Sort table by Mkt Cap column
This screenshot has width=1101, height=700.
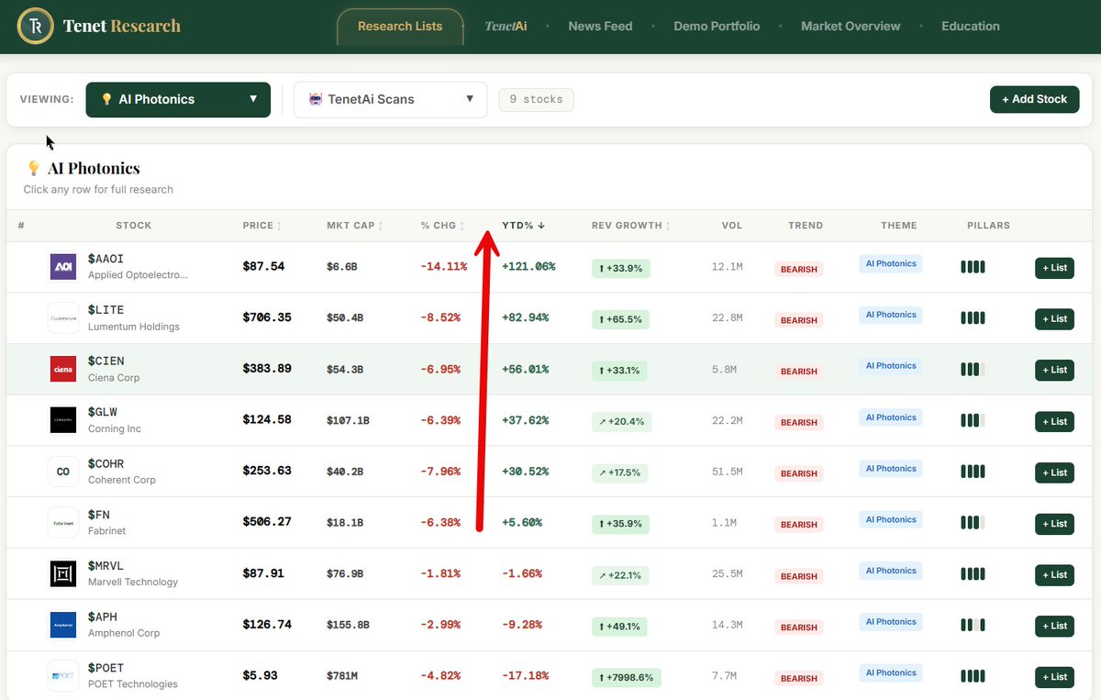[x=355, y=226]
